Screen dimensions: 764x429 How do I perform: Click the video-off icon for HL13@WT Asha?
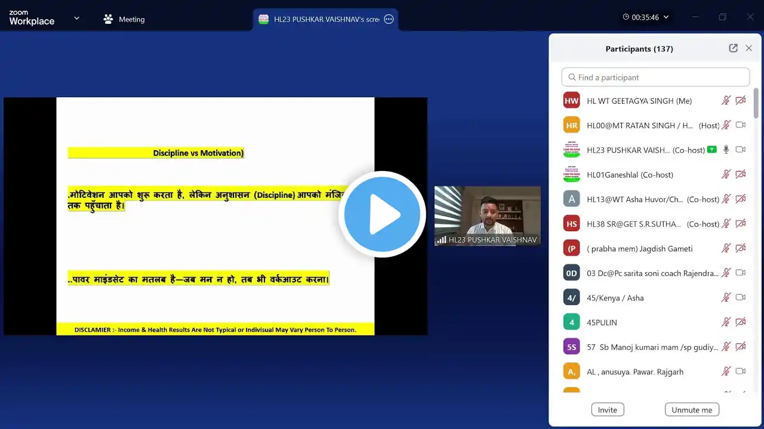tap(741, 199)
